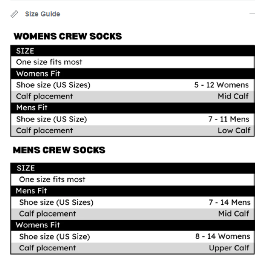The width and height of the screenshot is (273, 255).
Task: Click the Size Guide label text
Action: 42,14
